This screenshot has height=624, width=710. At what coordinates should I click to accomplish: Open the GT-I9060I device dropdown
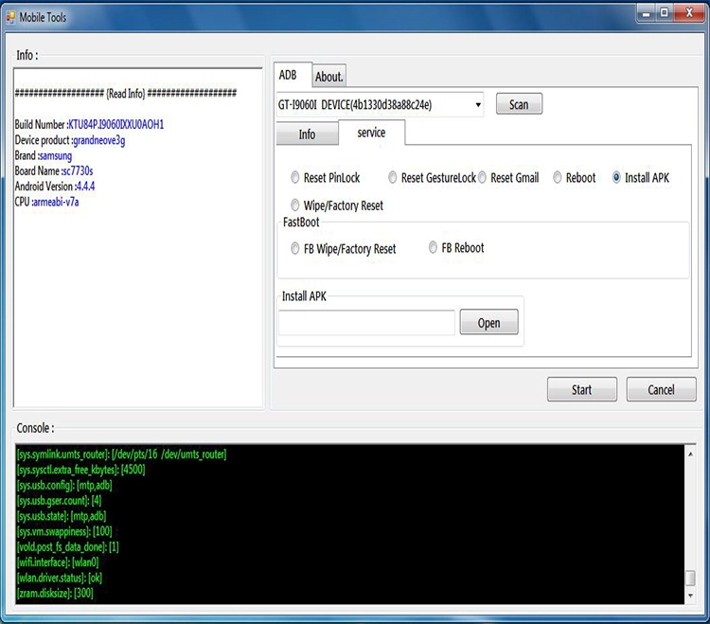380,105
